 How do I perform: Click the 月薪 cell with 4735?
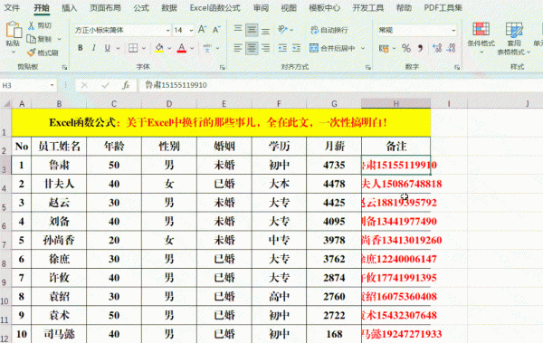(x=334, y=165)
